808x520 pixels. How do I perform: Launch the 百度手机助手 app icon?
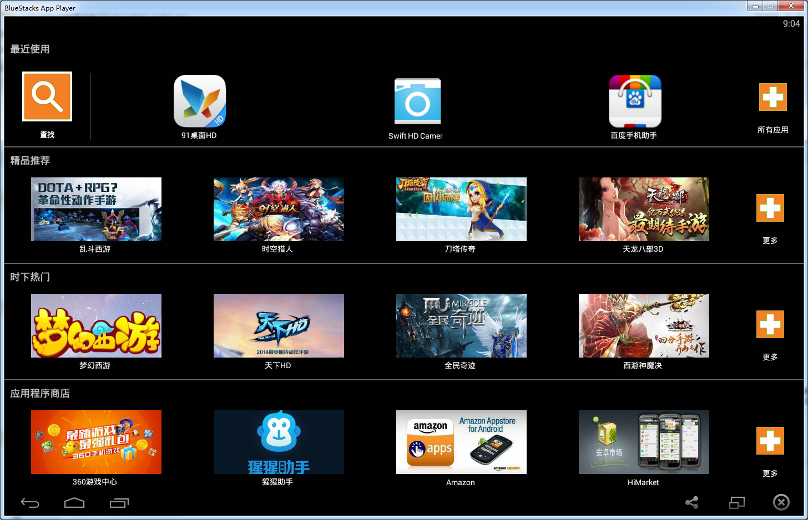[x=635, y=101]
